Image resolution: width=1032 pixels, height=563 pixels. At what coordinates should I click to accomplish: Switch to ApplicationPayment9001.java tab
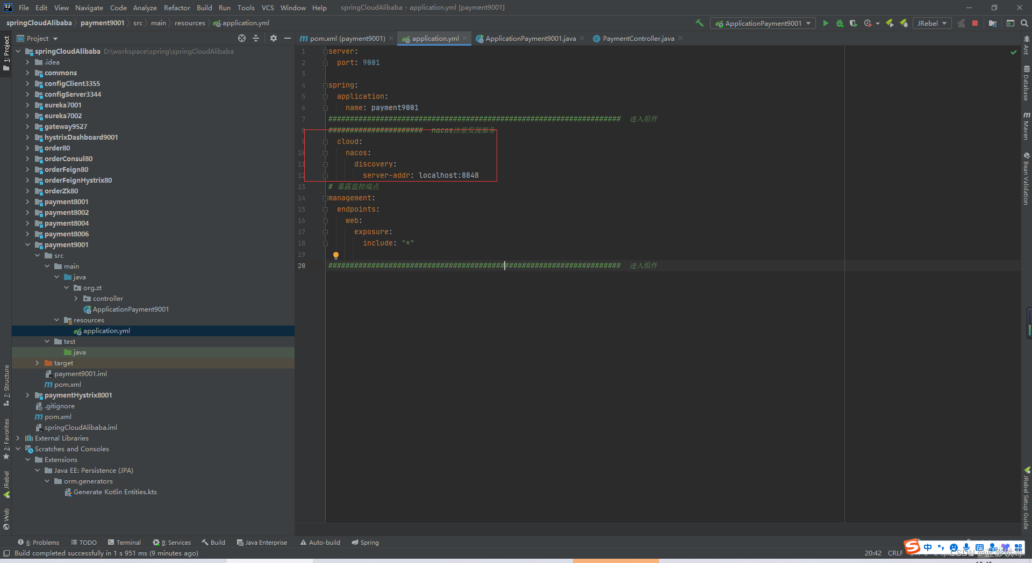530,38
